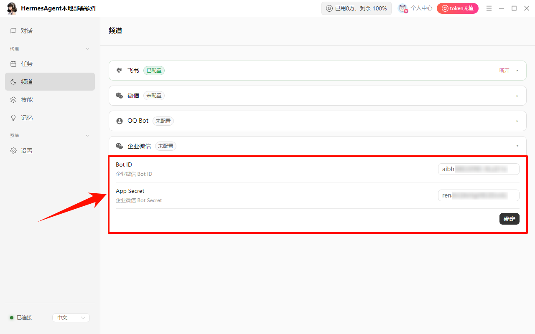Image resolution: width=535 pixels, height=334 pixels.
Task: Collapse the 企业微信 channel row
Action: tap(517, 146)
